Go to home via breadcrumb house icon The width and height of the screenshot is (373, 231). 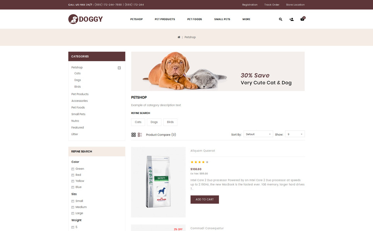[179, 37]
